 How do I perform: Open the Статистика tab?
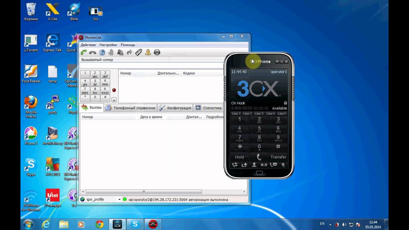[208, 108]
